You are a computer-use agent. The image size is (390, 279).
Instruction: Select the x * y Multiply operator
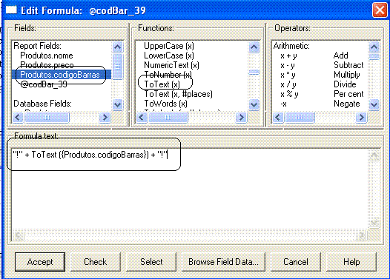[x=321, y=75]
